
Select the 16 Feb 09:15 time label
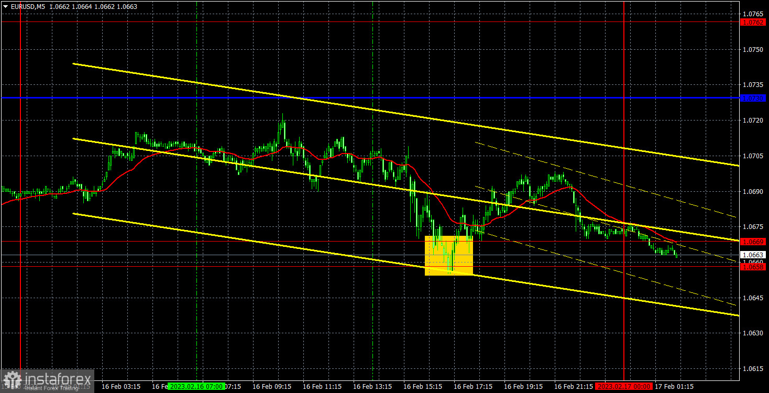point(272,386)
